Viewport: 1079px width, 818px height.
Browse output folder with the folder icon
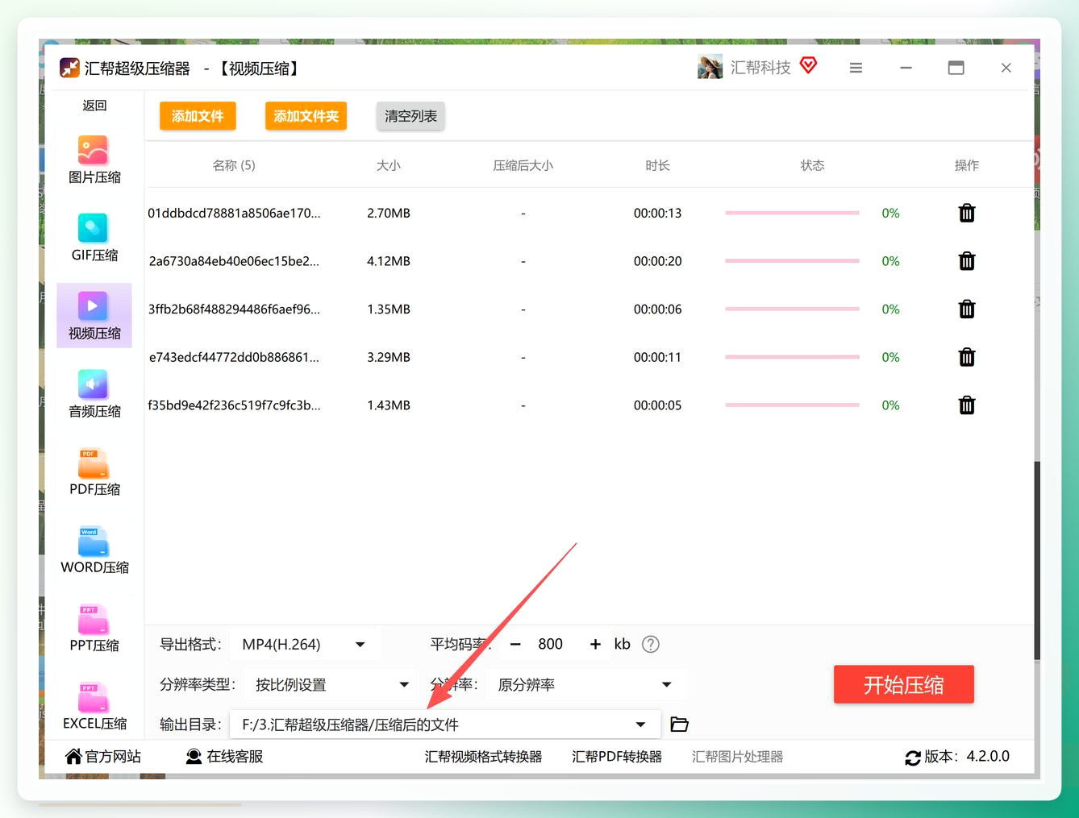pos(680,725)
